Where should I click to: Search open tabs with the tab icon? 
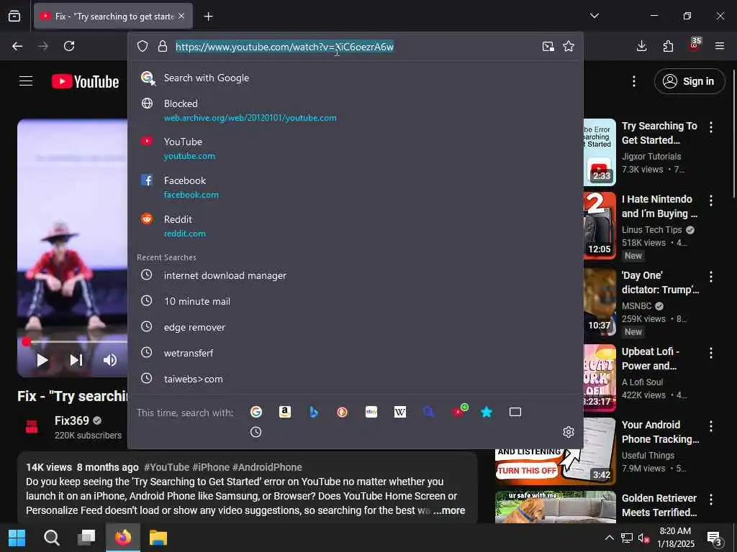click(x=515, y=412)
